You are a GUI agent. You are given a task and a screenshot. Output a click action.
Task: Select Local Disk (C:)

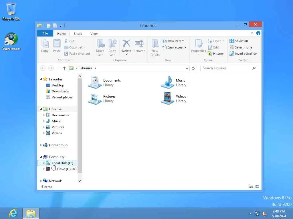57,163
